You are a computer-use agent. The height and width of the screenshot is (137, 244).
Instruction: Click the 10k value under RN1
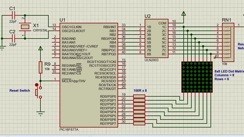pos(225,64)
